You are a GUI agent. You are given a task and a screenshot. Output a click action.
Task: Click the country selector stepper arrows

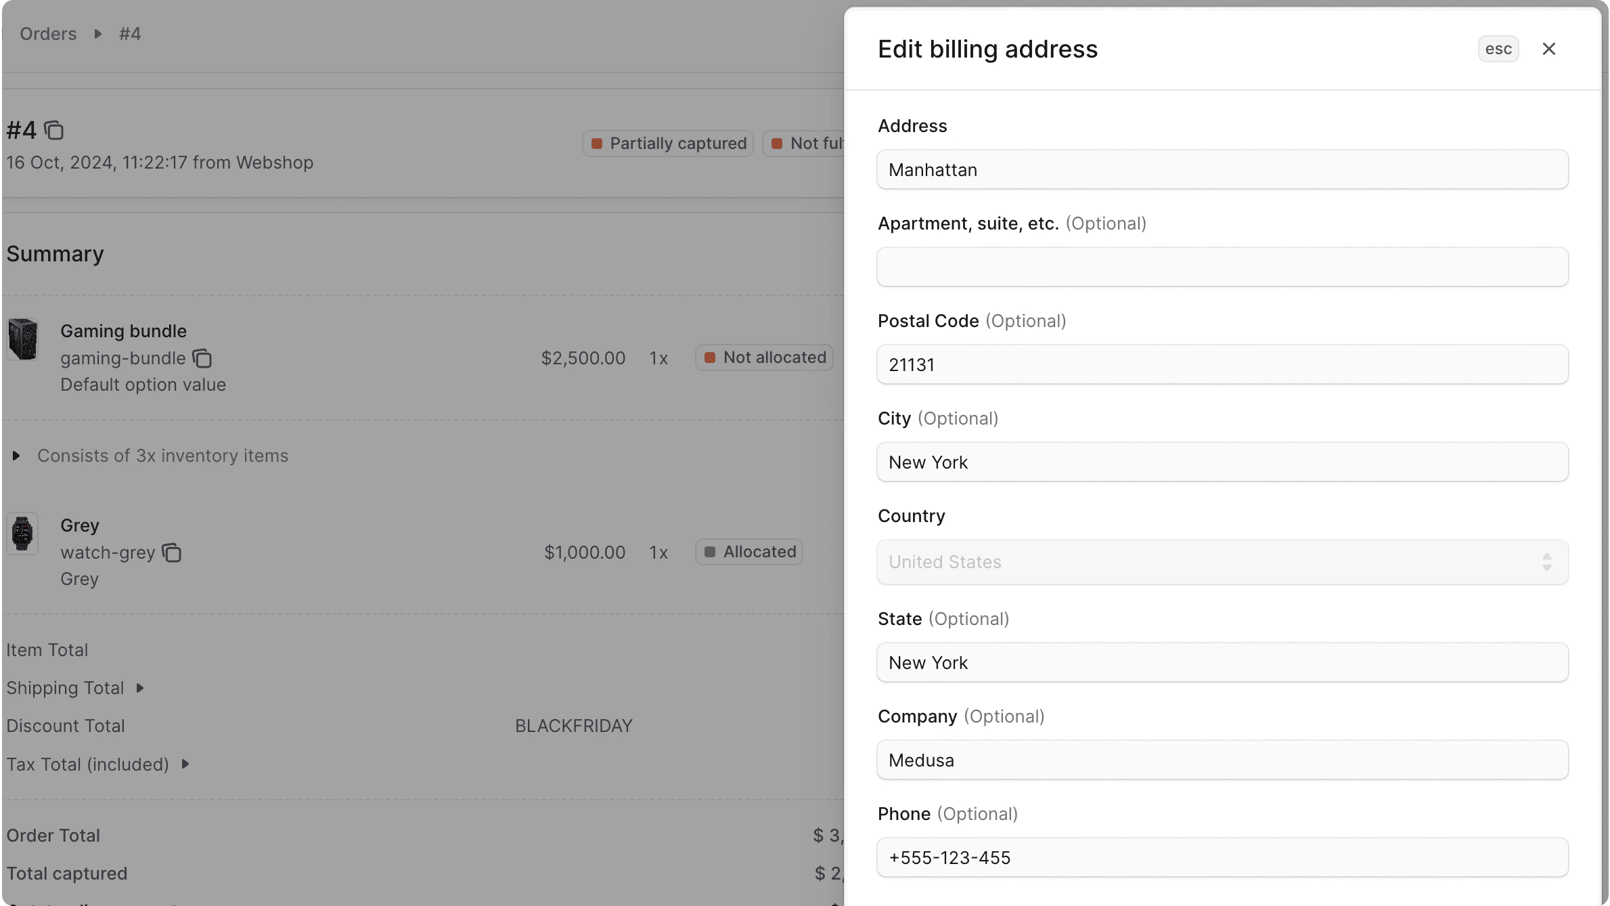click(x=1547, y=562)
